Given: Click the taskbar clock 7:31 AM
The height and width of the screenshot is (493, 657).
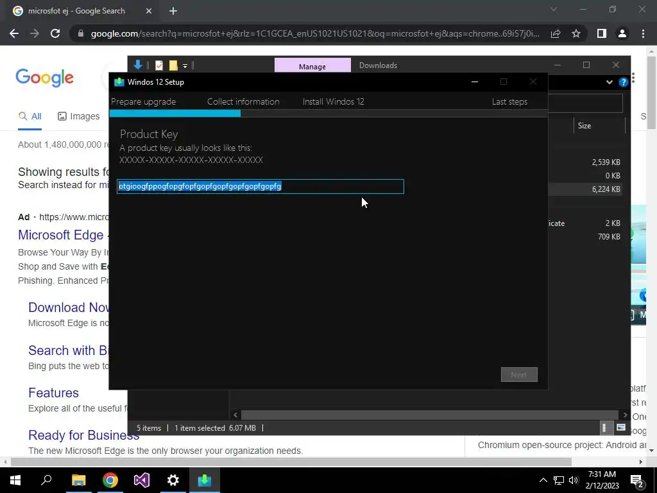Looking at the screenshot, I should pyautogui.click(x=602, y=474).
